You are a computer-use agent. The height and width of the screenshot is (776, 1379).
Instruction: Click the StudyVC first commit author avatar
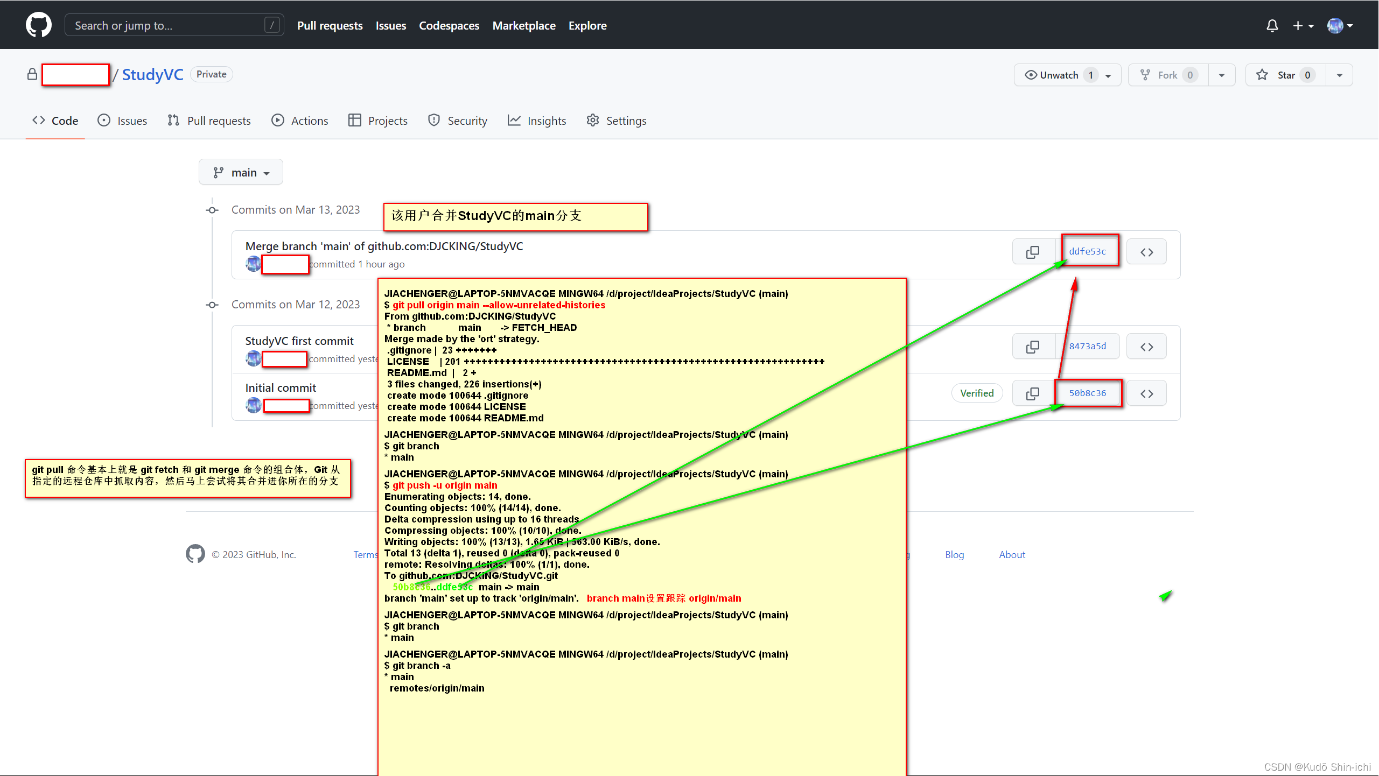pos(254,358)
